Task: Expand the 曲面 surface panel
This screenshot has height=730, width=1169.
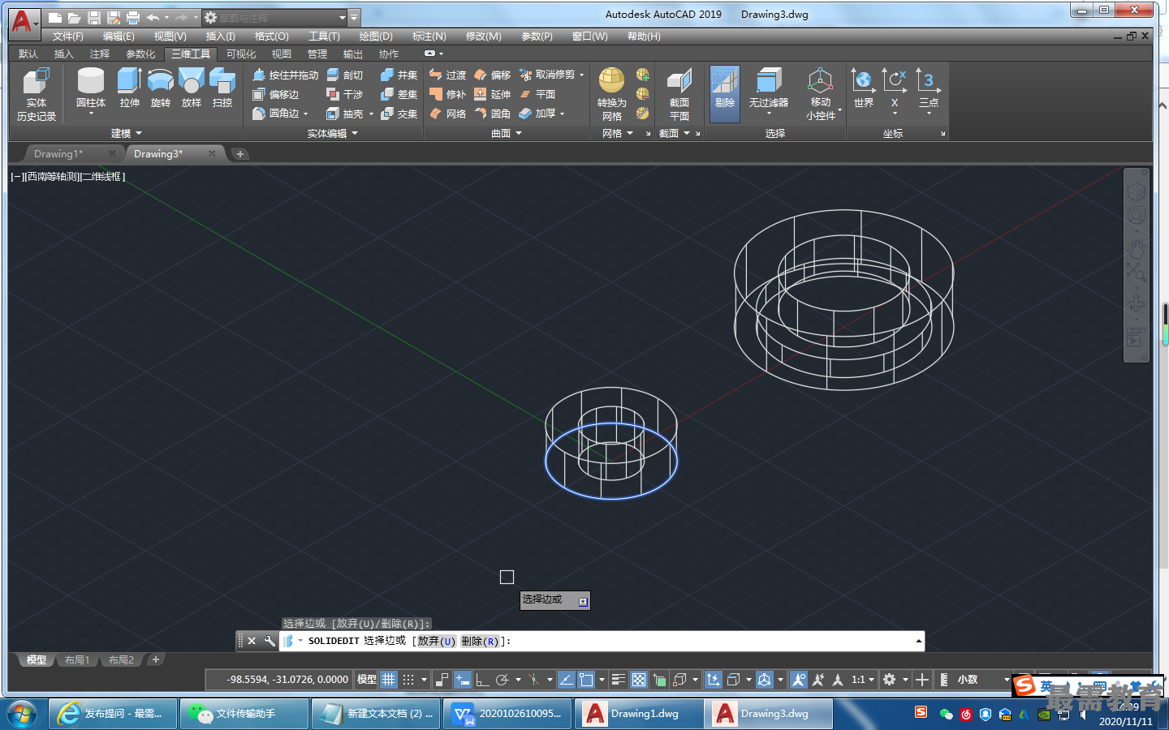Action: (507, 133)
